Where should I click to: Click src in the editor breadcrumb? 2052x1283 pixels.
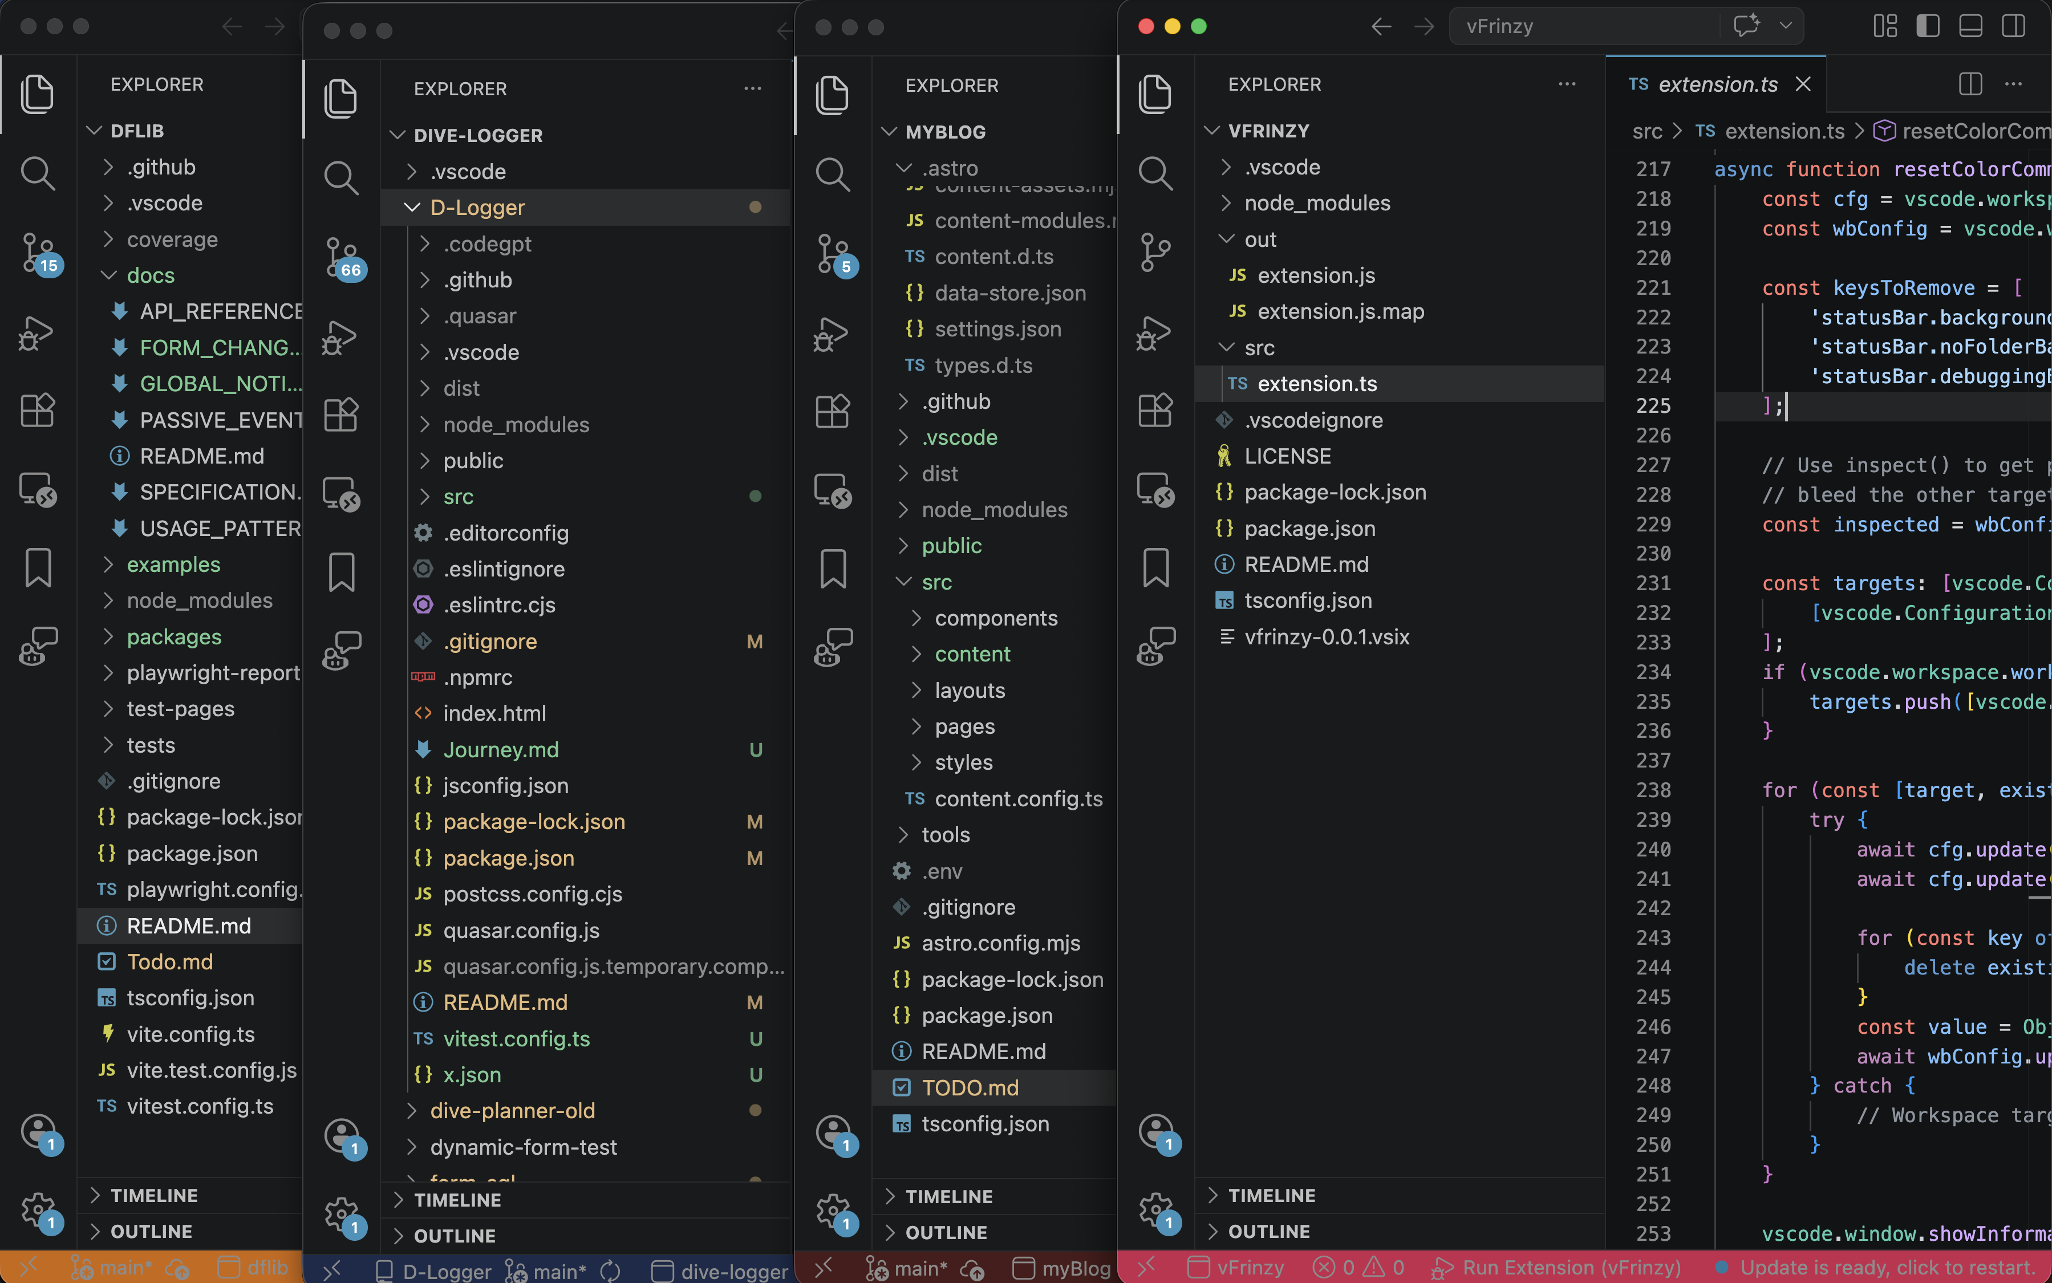pyautogui.click(x=1647, y=131)
